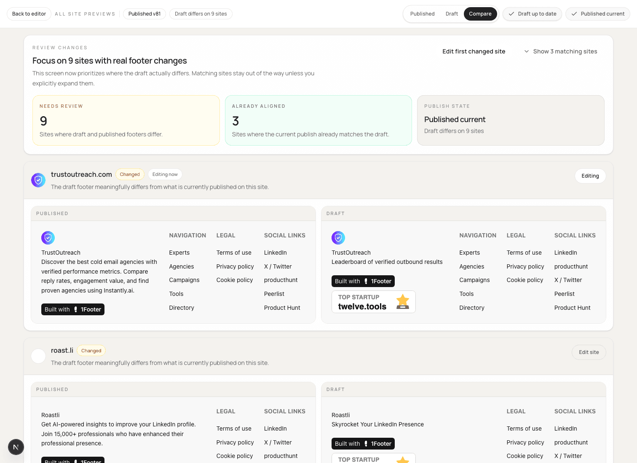The height and width of the screenshot is (463, 637).
Task: Click the Published v81 pill
Action: [145, 14]
